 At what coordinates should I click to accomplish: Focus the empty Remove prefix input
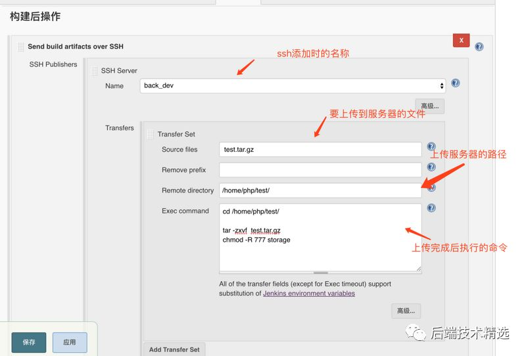pos(320,170)
